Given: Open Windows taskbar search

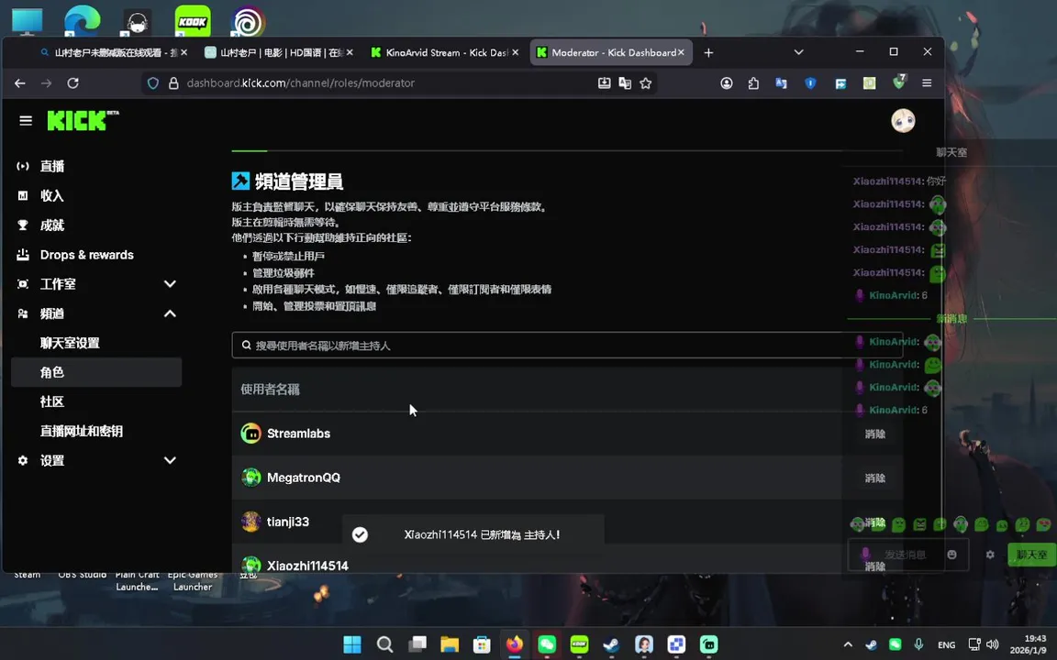Looking at the screenshot, I should [384, 644].
